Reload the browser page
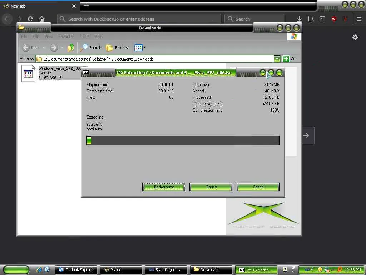Screen dimensions: 366x275 coord(31,19)
